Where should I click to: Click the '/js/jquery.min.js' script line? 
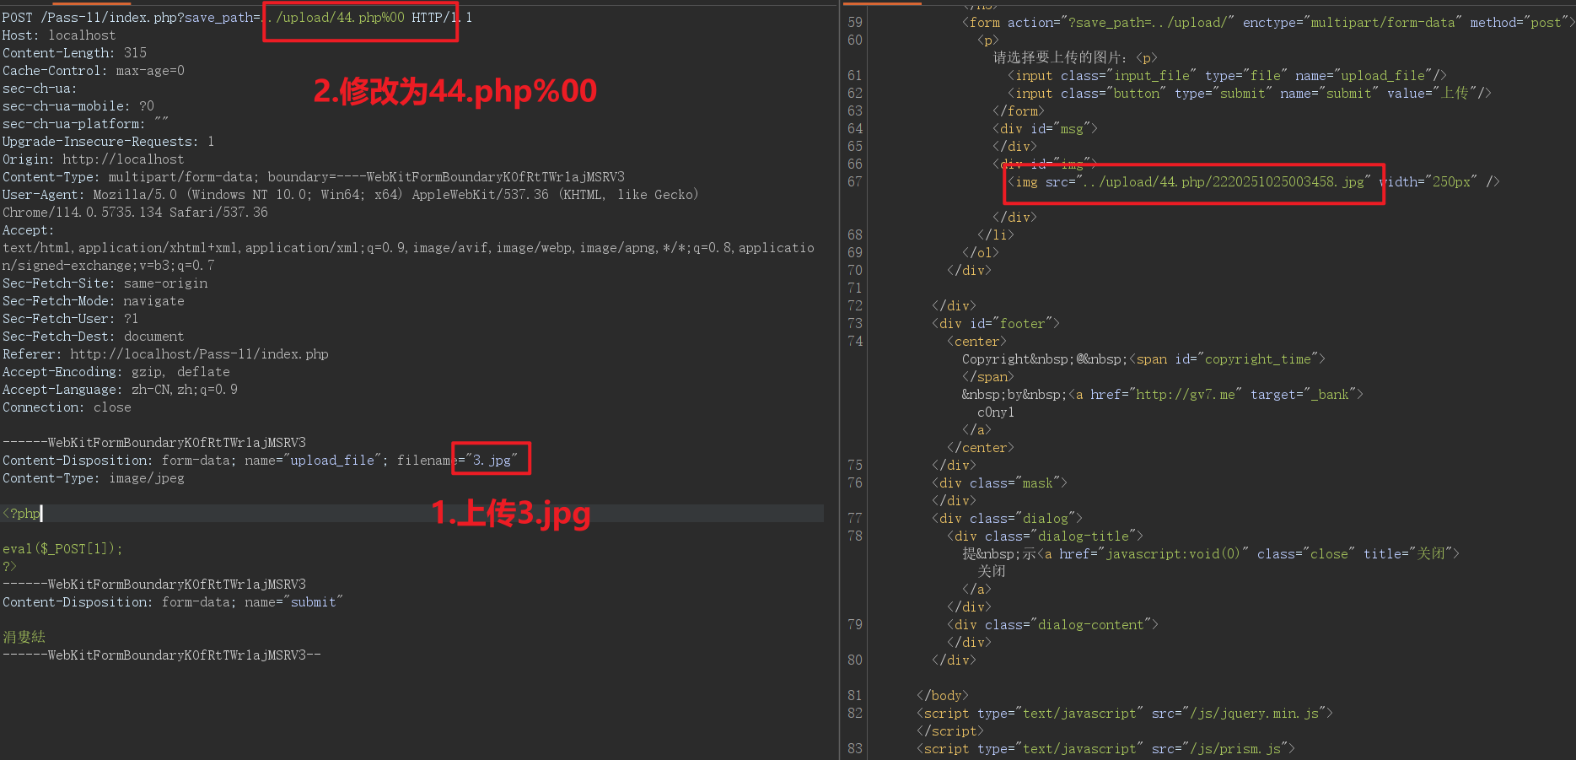(x=1125, y=713)
